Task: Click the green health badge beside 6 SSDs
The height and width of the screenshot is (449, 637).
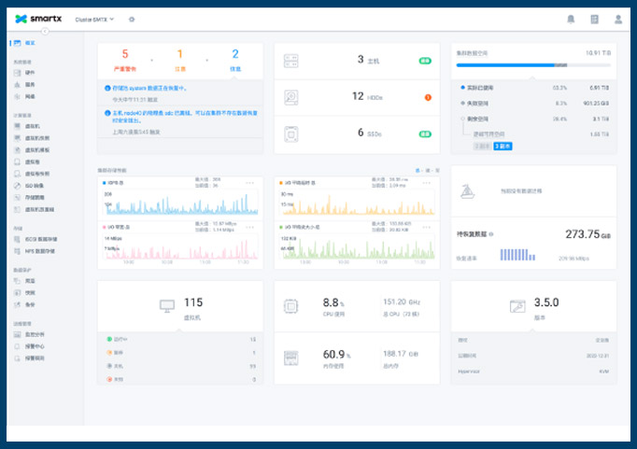Action: click(425, 134)
